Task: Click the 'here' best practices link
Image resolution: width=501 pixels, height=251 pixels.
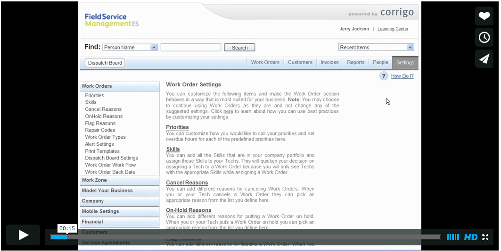Action: click(x=228, y=111)
